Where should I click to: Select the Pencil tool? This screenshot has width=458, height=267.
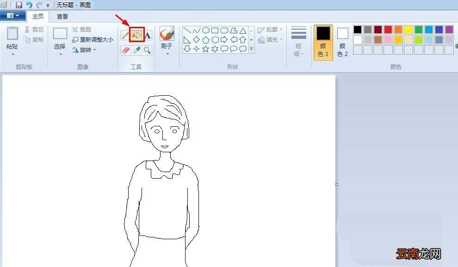(x=125, y=35)
